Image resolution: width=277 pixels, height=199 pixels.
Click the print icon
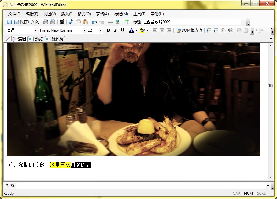click(46, 22)
